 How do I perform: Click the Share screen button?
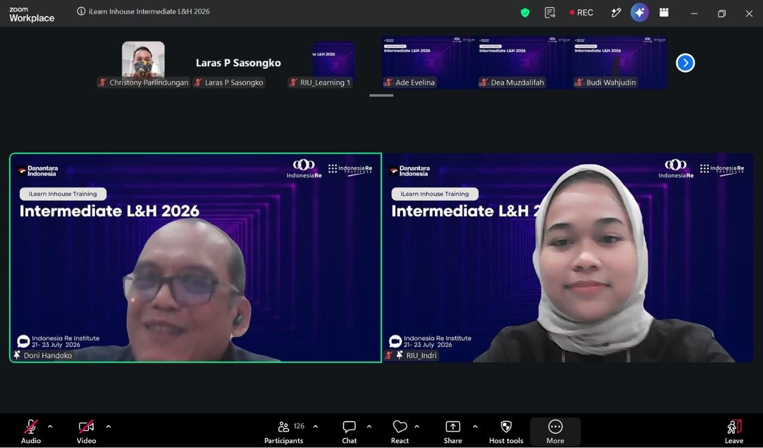[453, 431]
